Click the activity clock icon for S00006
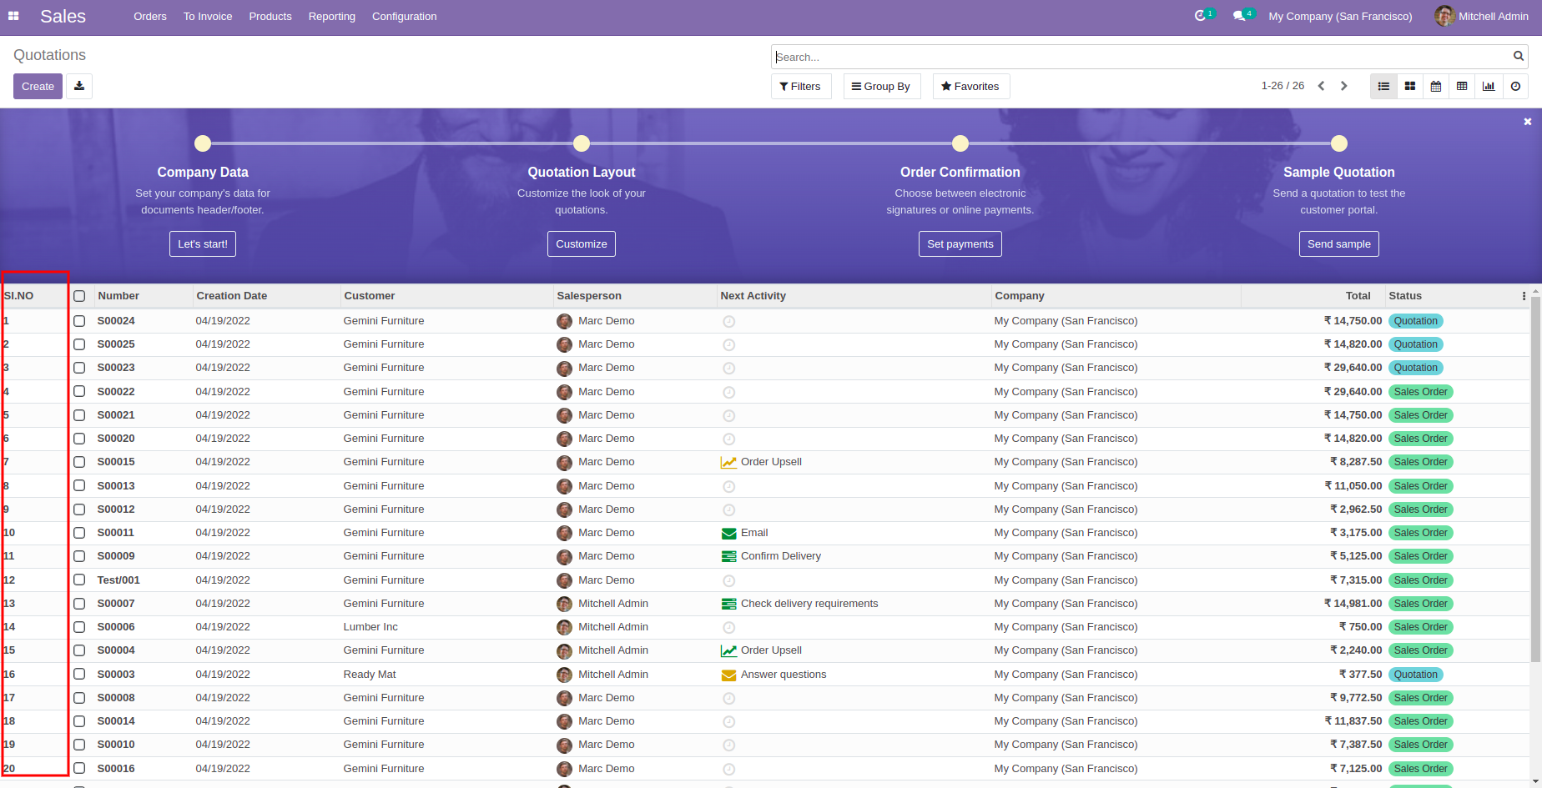Screen dimensions: 1542x788 click(728, 627)
